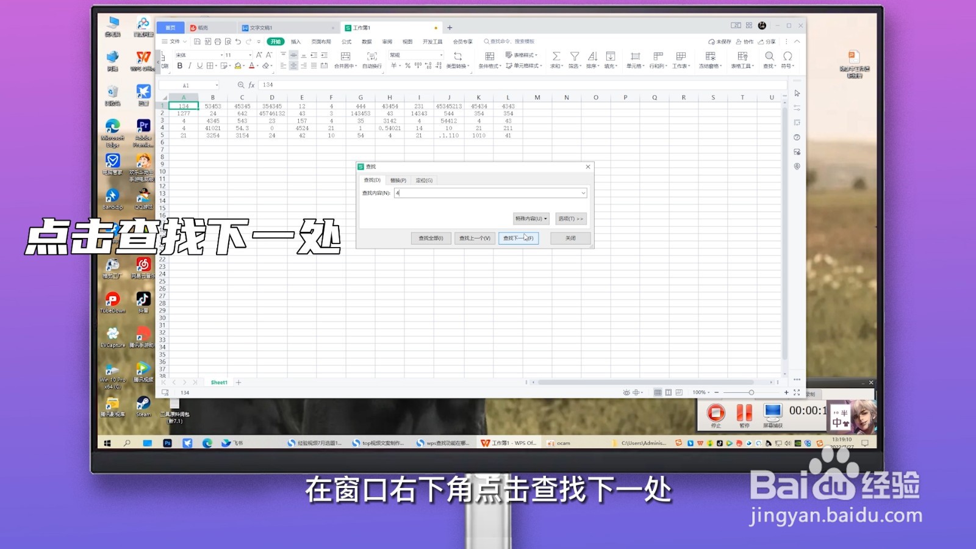This screenshot has height=549, width=976.
Task: Decrease font size with A- icon
Action: tap(269, 55)
